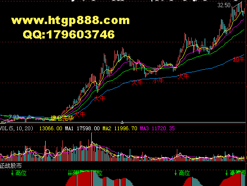Viewport: 247px width, 186px height.
Task: Click the 大牛 marker nearest to 建仓托牛
Action: (79, 114)
